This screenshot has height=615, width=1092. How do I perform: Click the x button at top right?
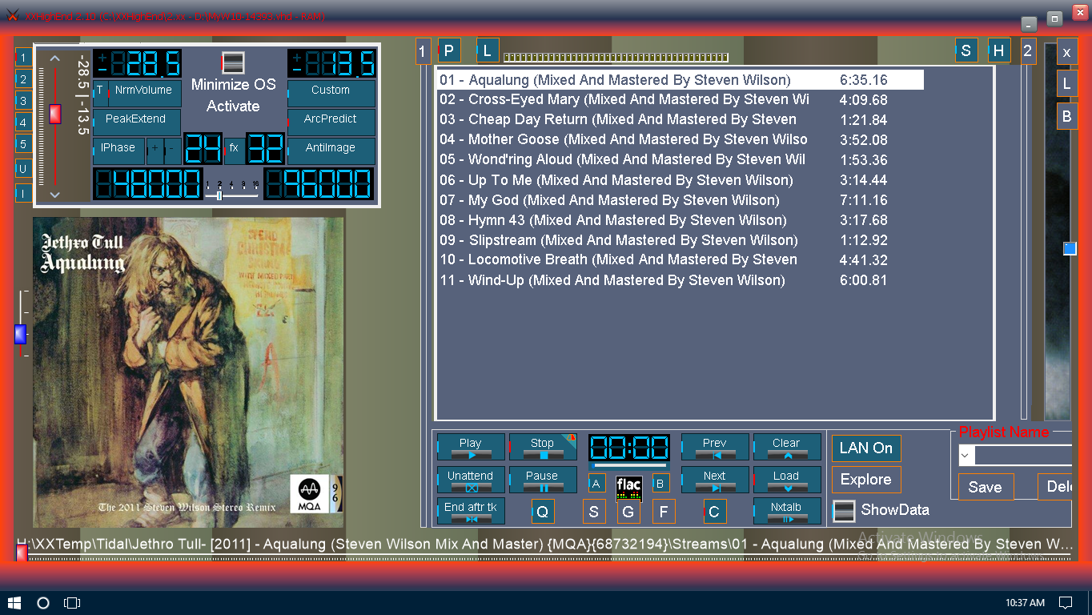point(1066,52)
